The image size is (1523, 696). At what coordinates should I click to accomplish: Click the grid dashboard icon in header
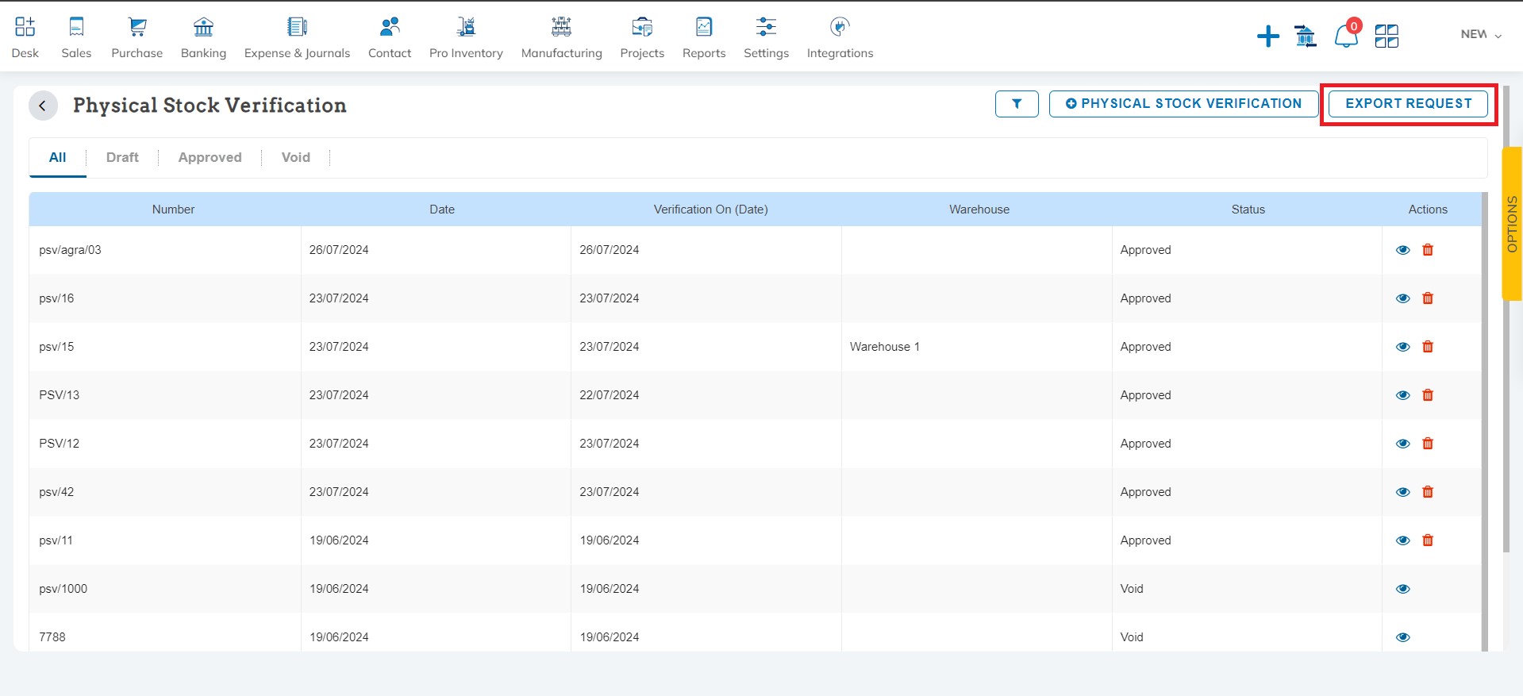click(x=1386, y=36)
